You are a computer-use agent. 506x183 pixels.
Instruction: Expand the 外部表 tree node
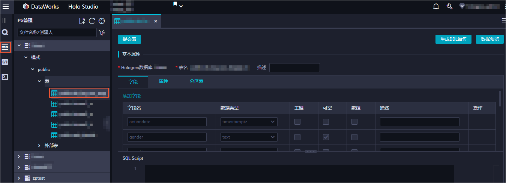(x=39, y=145)
